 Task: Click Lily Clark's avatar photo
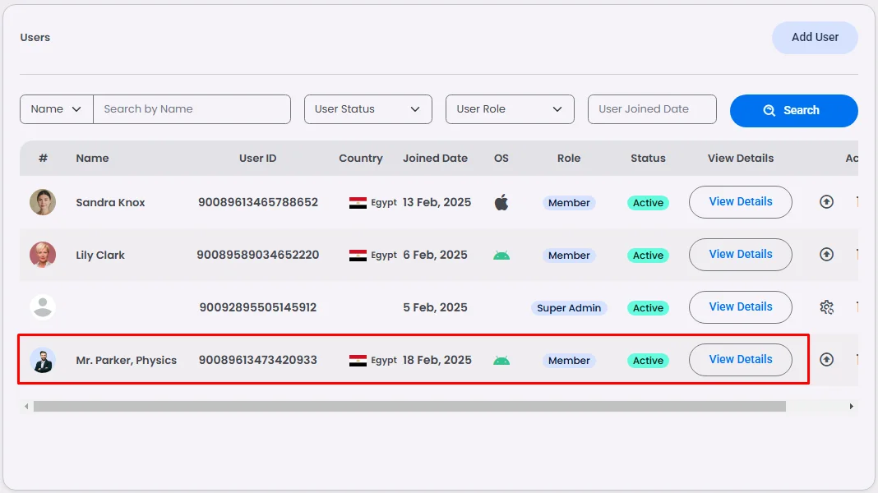point(43,255)
